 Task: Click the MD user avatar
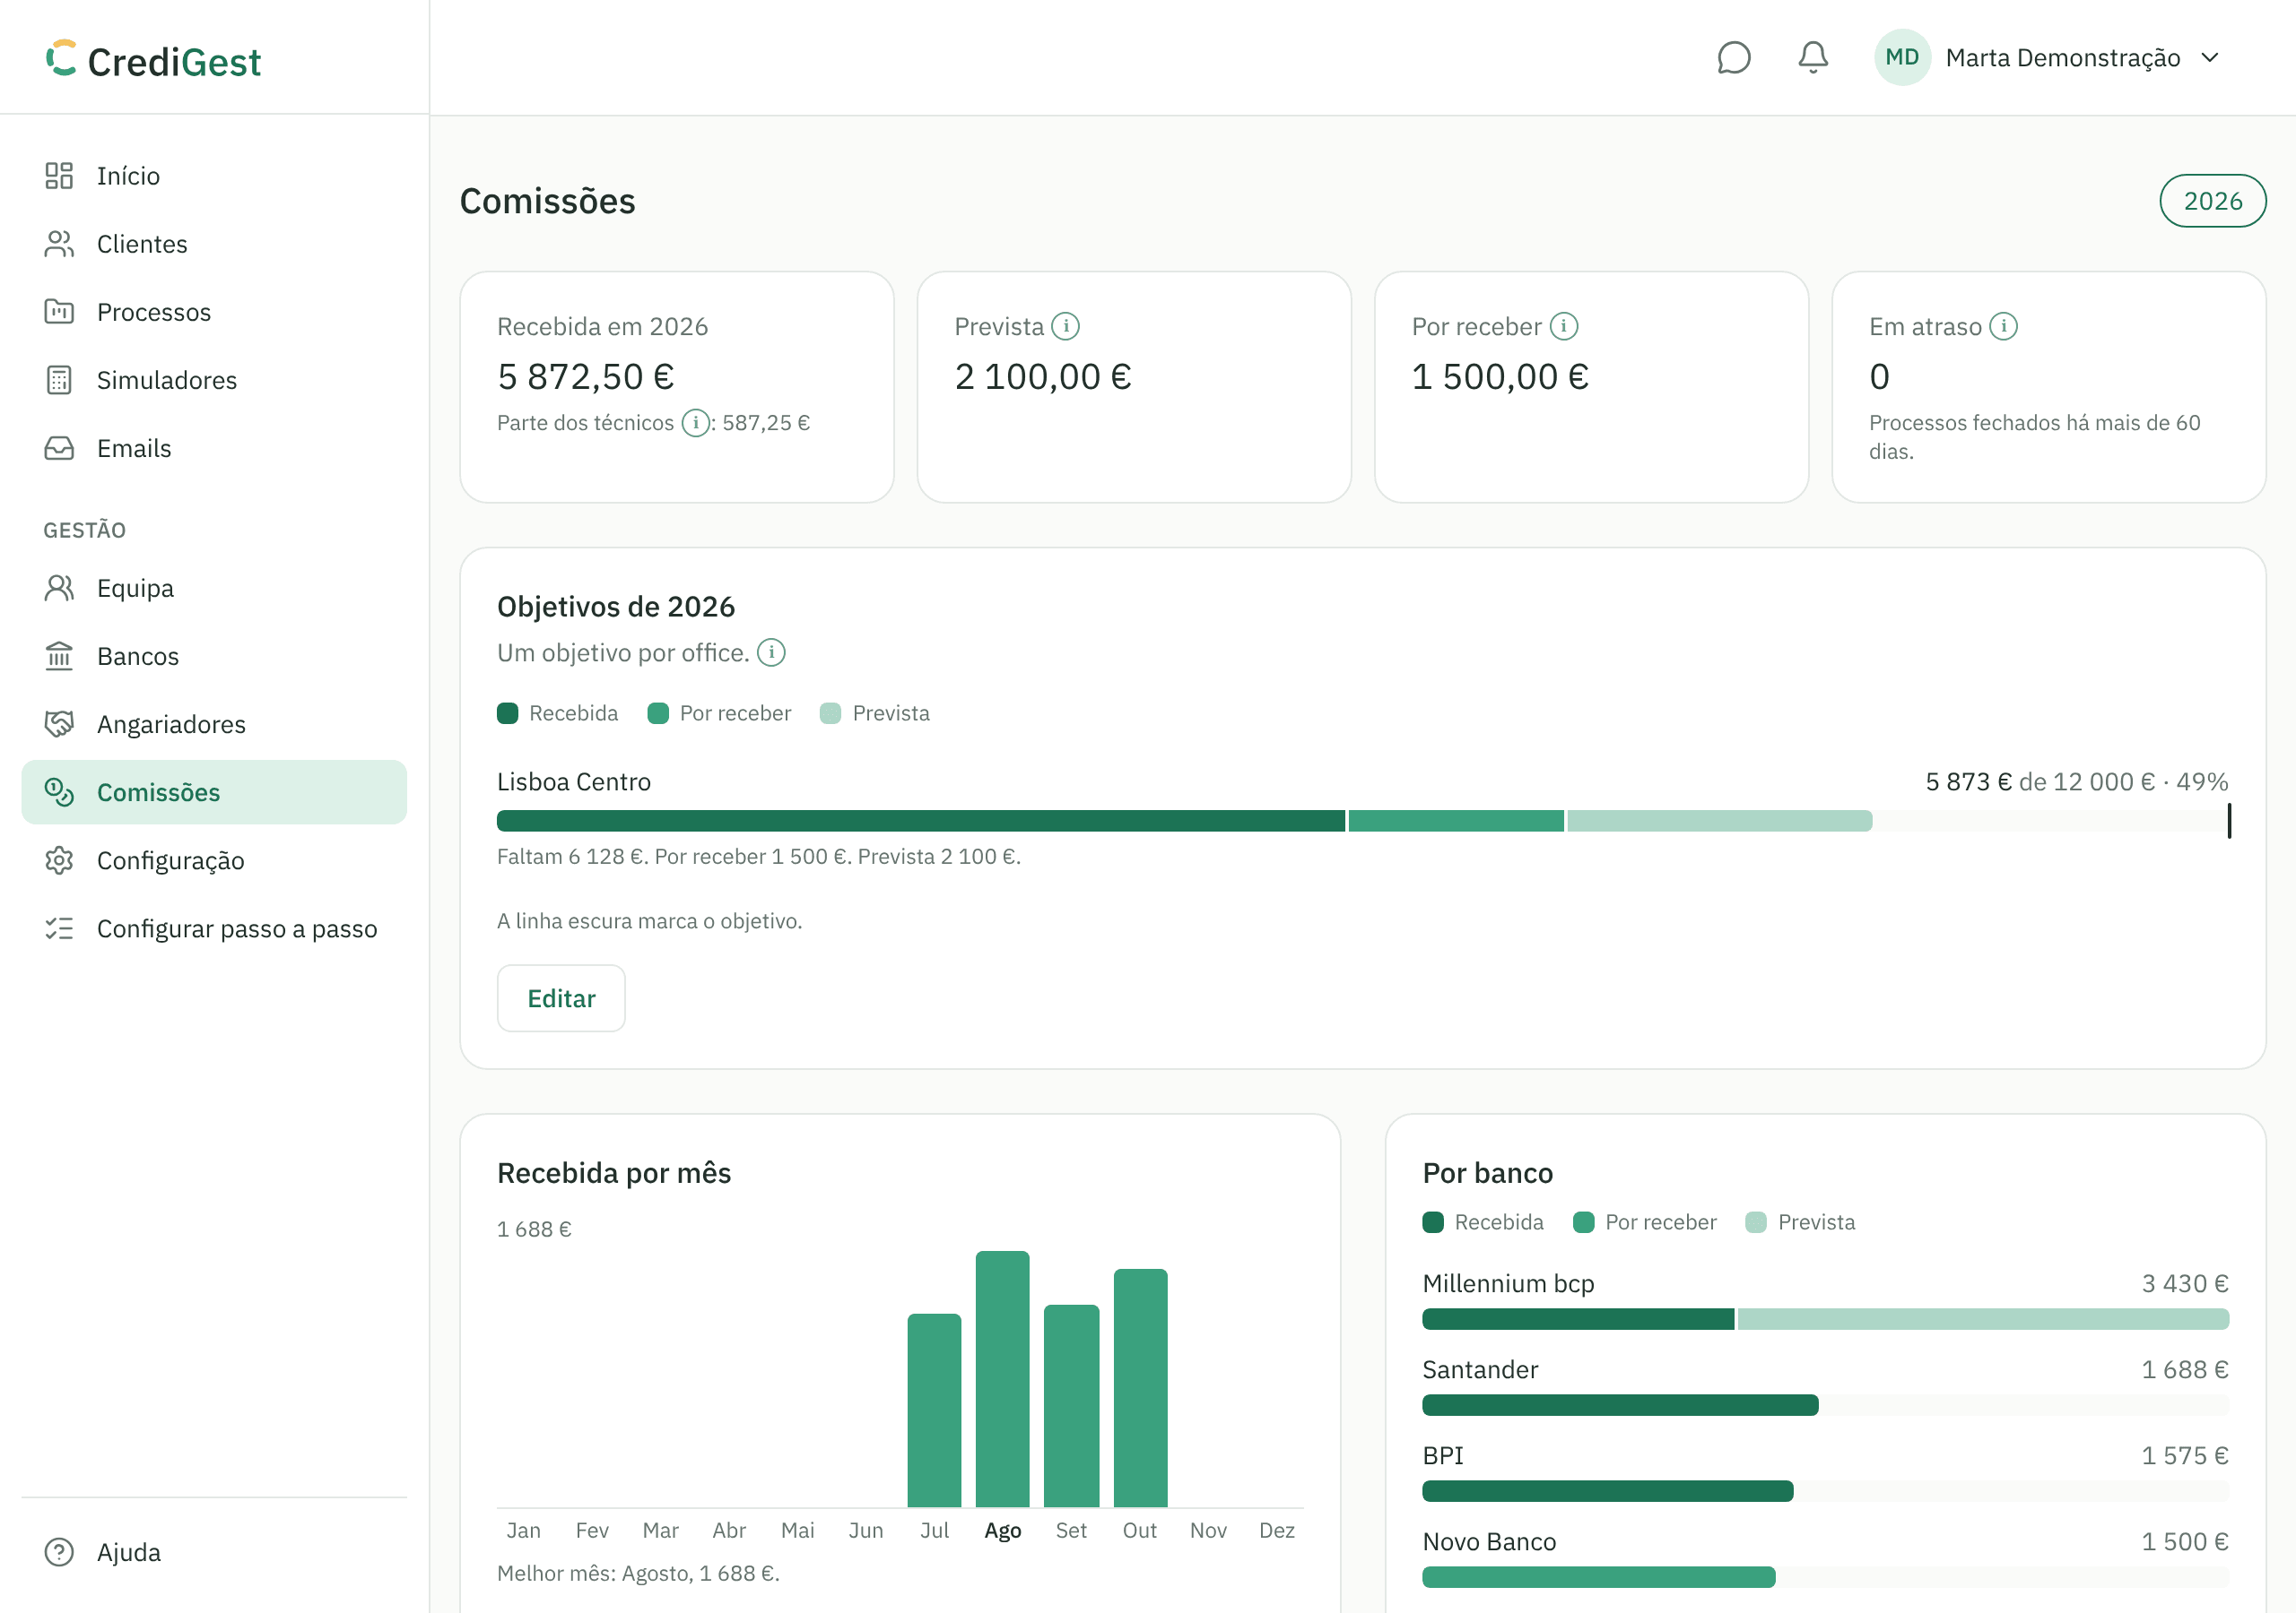[x=1901, y=57]
